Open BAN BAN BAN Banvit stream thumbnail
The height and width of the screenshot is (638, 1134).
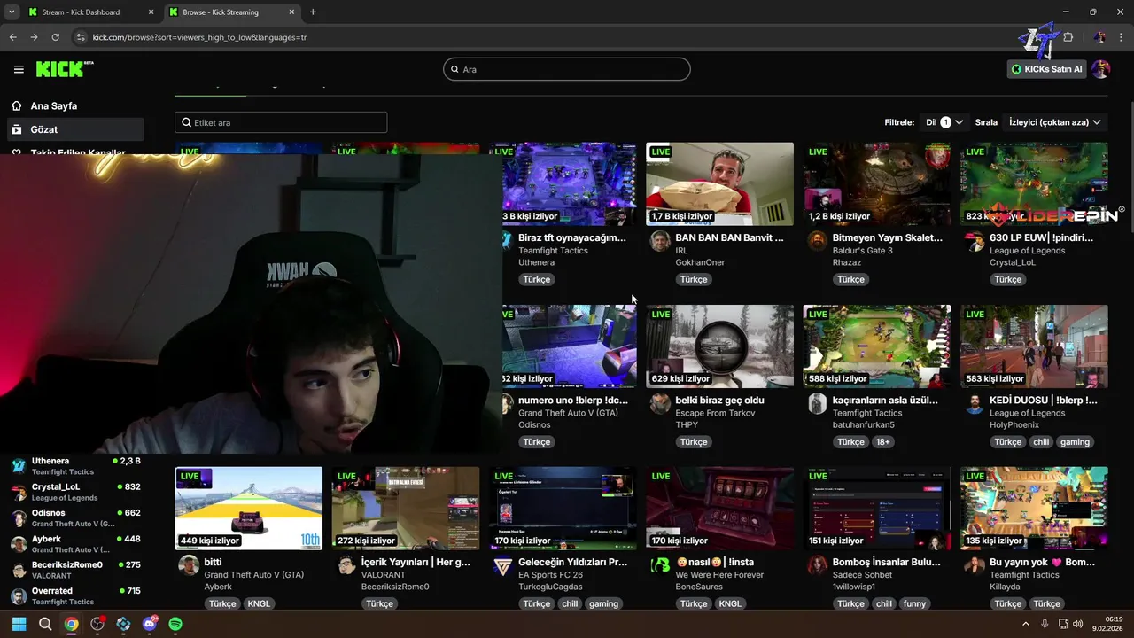coord(719,183)
